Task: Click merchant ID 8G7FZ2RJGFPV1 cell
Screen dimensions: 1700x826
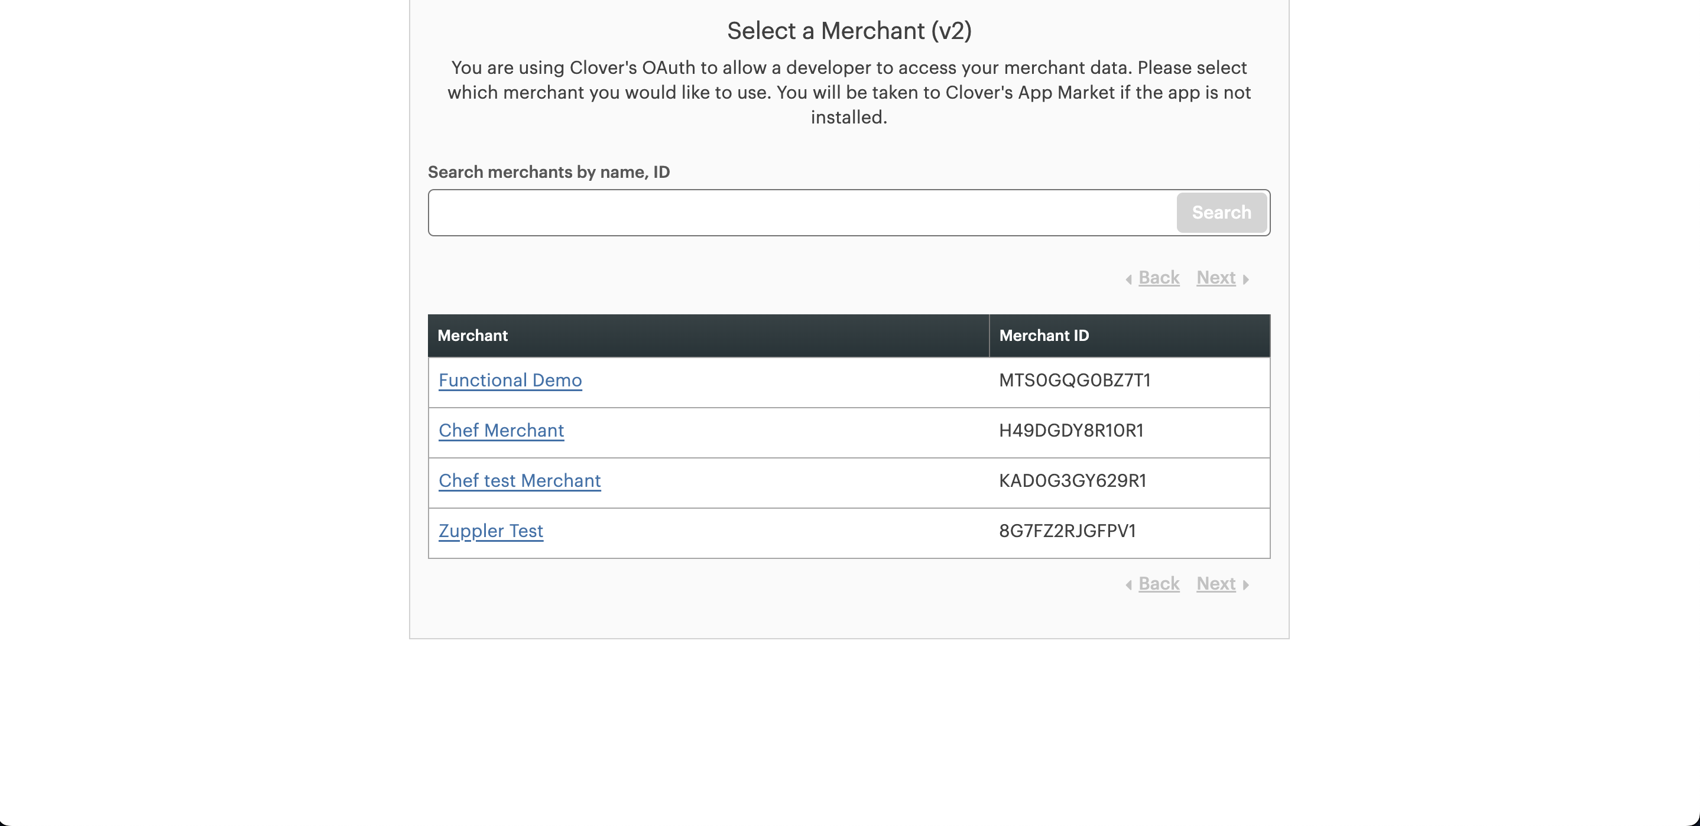Action: pos(1067,531)
